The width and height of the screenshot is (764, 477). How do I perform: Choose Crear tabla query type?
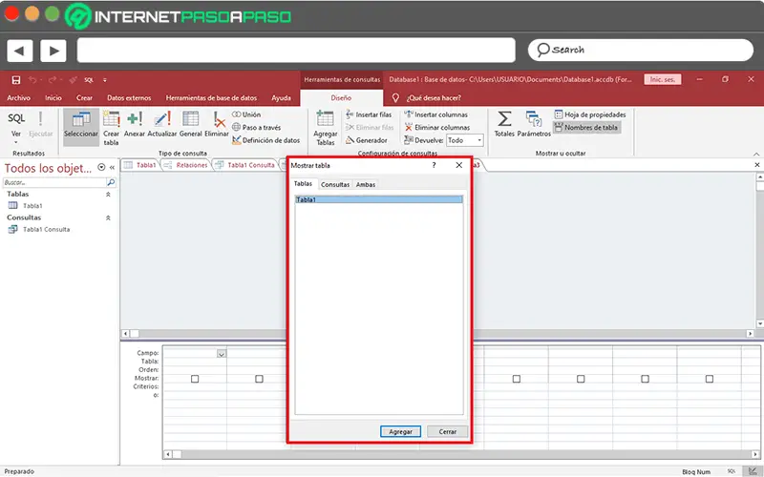point(111,128)
